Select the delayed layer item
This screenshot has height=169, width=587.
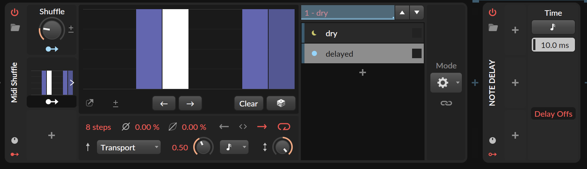click(x=359, y=54)
